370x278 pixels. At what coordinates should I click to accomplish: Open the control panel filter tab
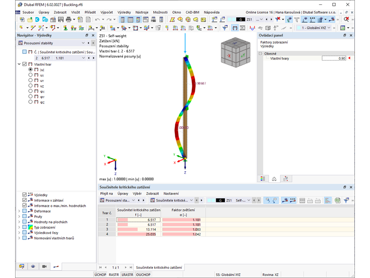pos(286,179)
